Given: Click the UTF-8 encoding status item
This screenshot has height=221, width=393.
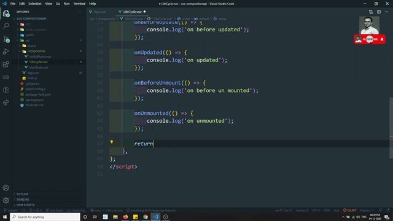Looking at the screenshot, I should point(316,210).
